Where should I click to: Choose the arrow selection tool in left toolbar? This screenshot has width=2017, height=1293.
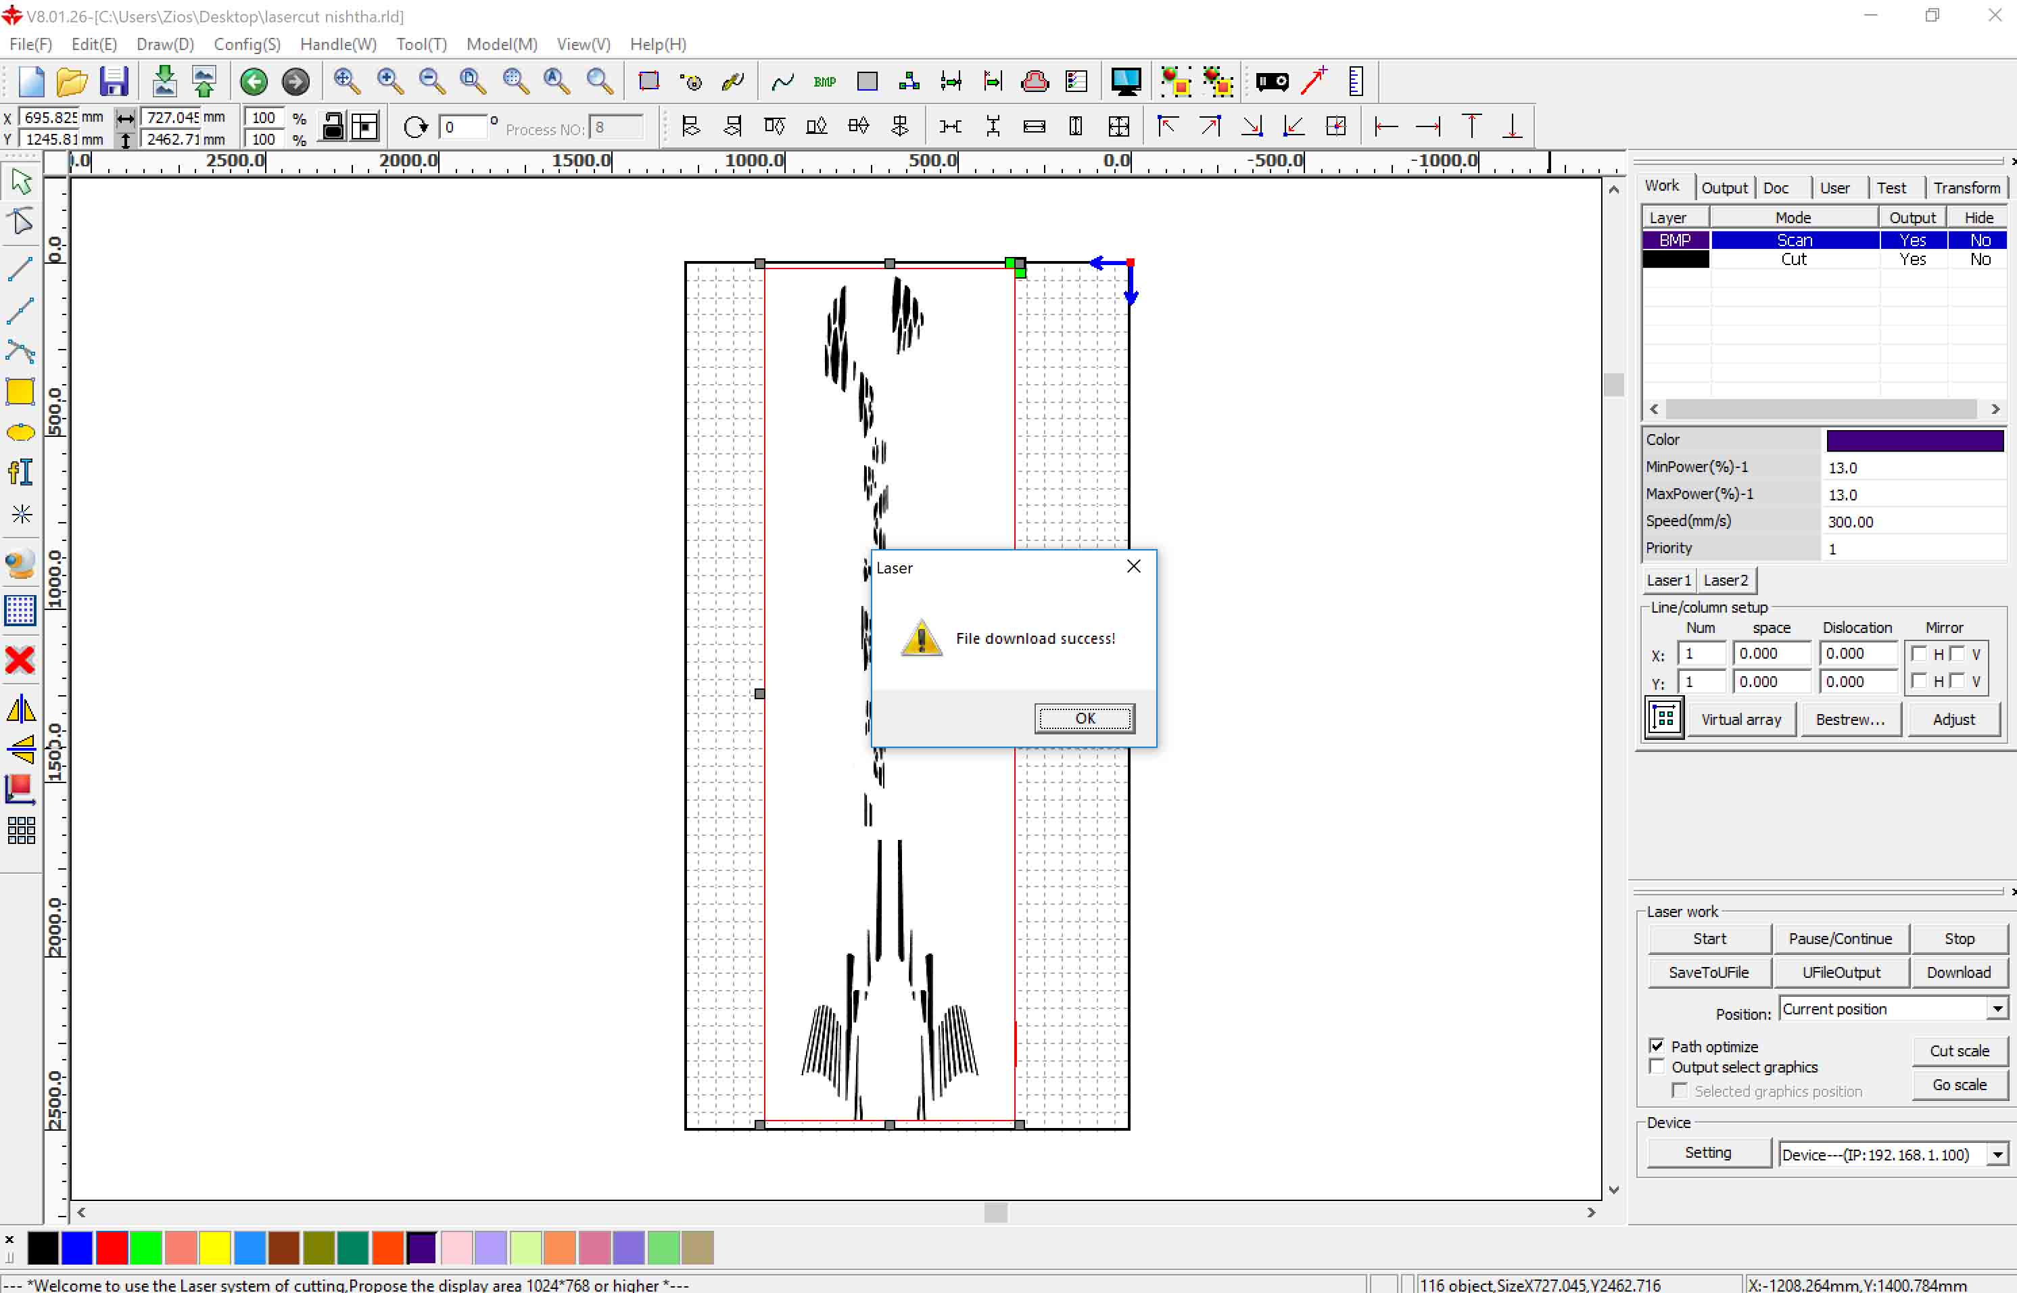(x=21, y=182)
